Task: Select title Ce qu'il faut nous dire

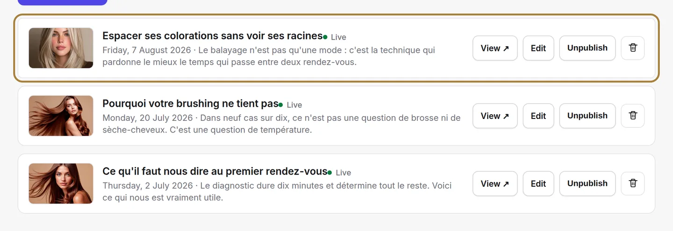Action: coord(160,171)
